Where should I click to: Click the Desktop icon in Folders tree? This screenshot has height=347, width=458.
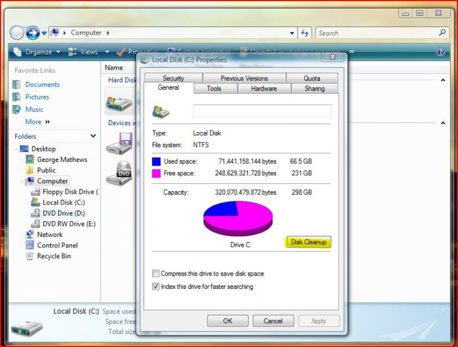24,149
